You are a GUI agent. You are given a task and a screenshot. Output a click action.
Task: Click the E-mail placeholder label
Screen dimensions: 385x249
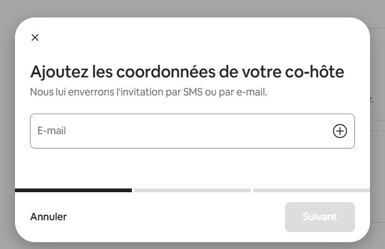coord(51,131)
